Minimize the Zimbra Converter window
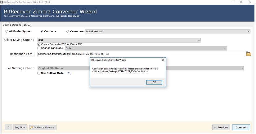The width and height of the screenshot is (256, 134). 233,2
